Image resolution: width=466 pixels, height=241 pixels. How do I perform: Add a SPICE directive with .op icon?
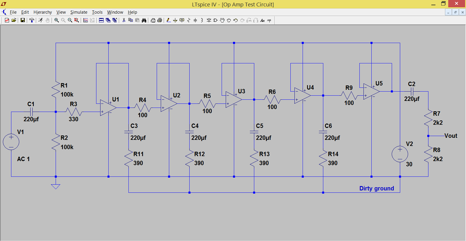pos(269,20)
